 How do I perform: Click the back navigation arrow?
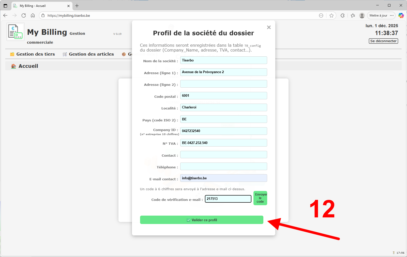(5, 15)
